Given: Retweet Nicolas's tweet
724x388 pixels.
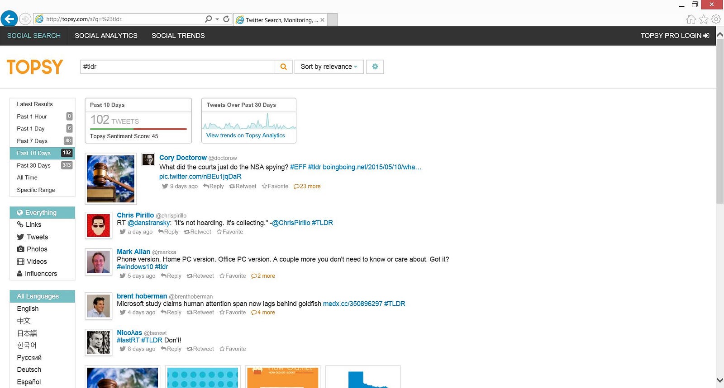Looking at the screenshot, I should click(200, 349).
